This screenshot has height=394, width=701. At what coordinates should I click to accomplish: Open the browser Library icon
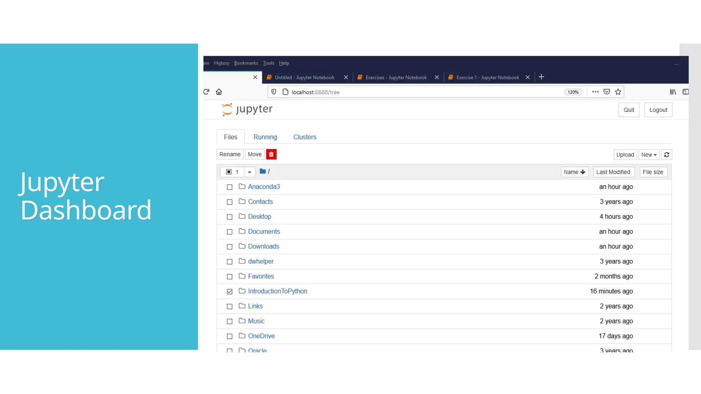(673, 92)
